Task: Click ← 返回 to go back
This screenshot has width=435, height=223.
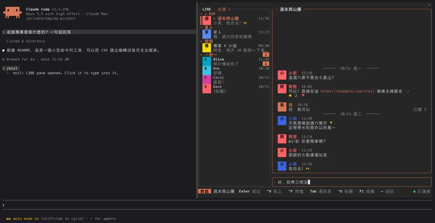Action: click(387, 191)
